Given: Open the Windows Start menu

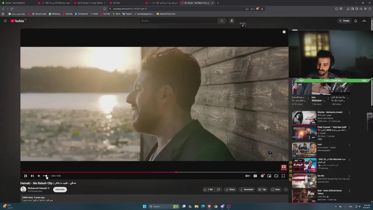Looking at the screenshot, I should 145,206.
